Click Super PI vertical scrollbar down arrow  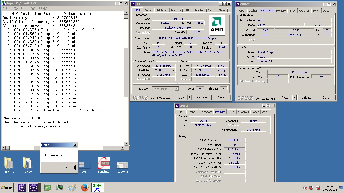point(126,144)
